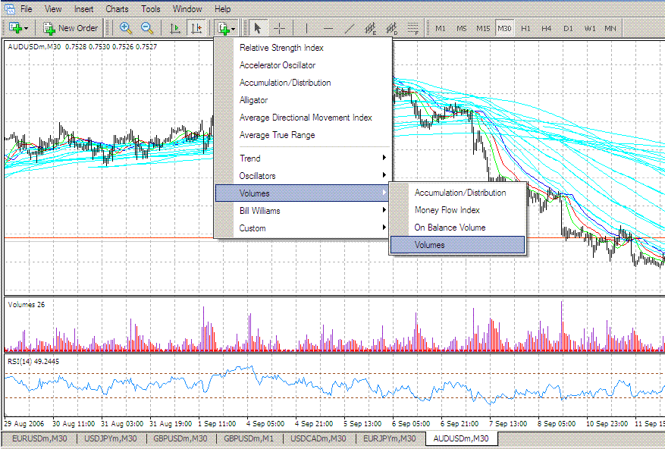Screen dimensions: 665x449
Task: Open the Tools menu
Action: click(151, 8)
